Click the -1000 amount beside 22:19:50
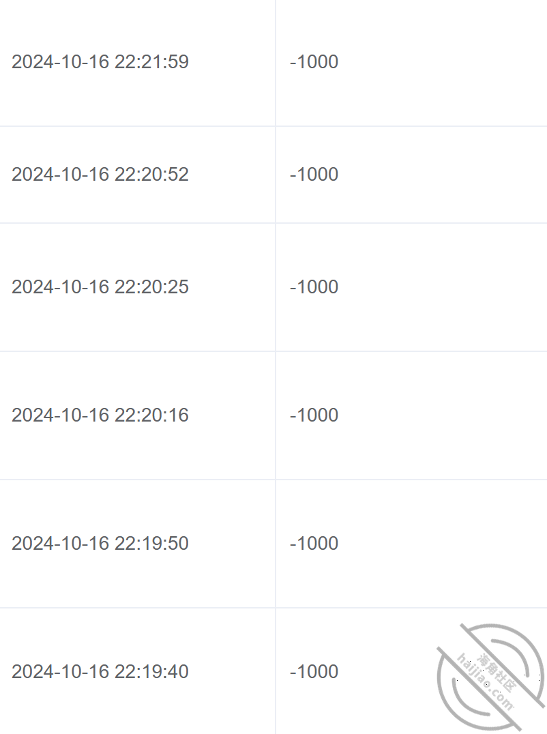This screenshot has width=547, height=734. pyautogui.click(x=314, y=544)
